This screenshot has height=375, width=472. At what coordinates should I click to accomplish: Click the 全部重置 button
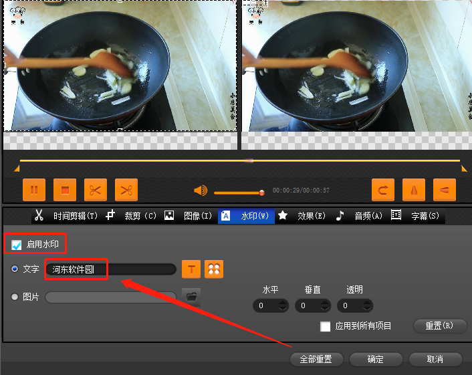pos(316,360)
